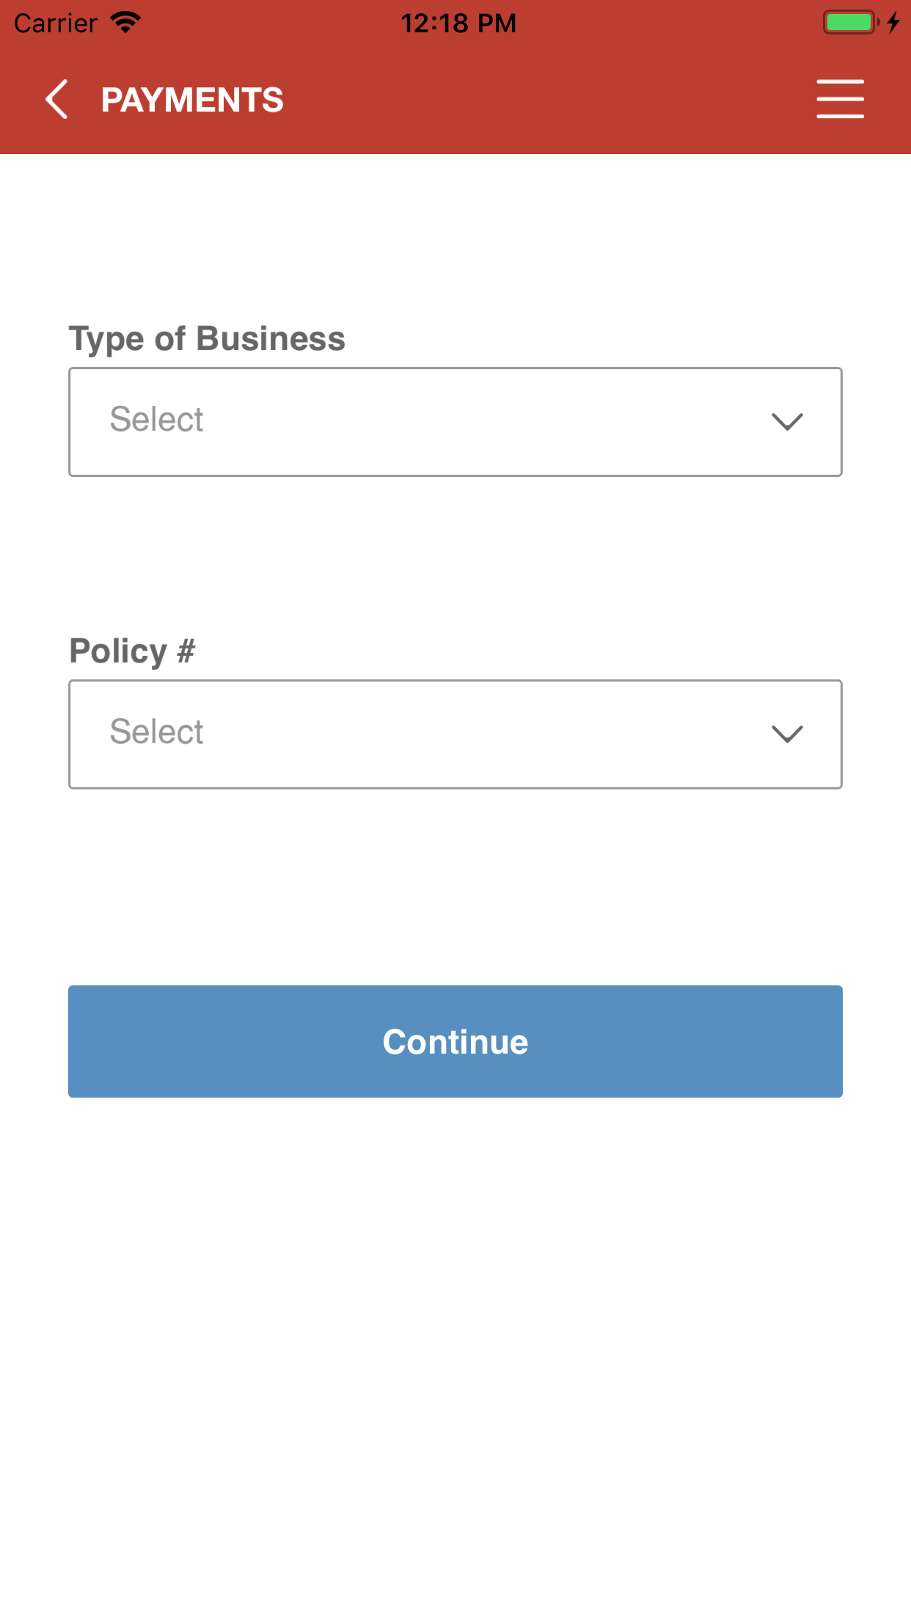Screen dimensions: 911x1620
Task: Tap empty space in red header bar
Action: [550, 99]
